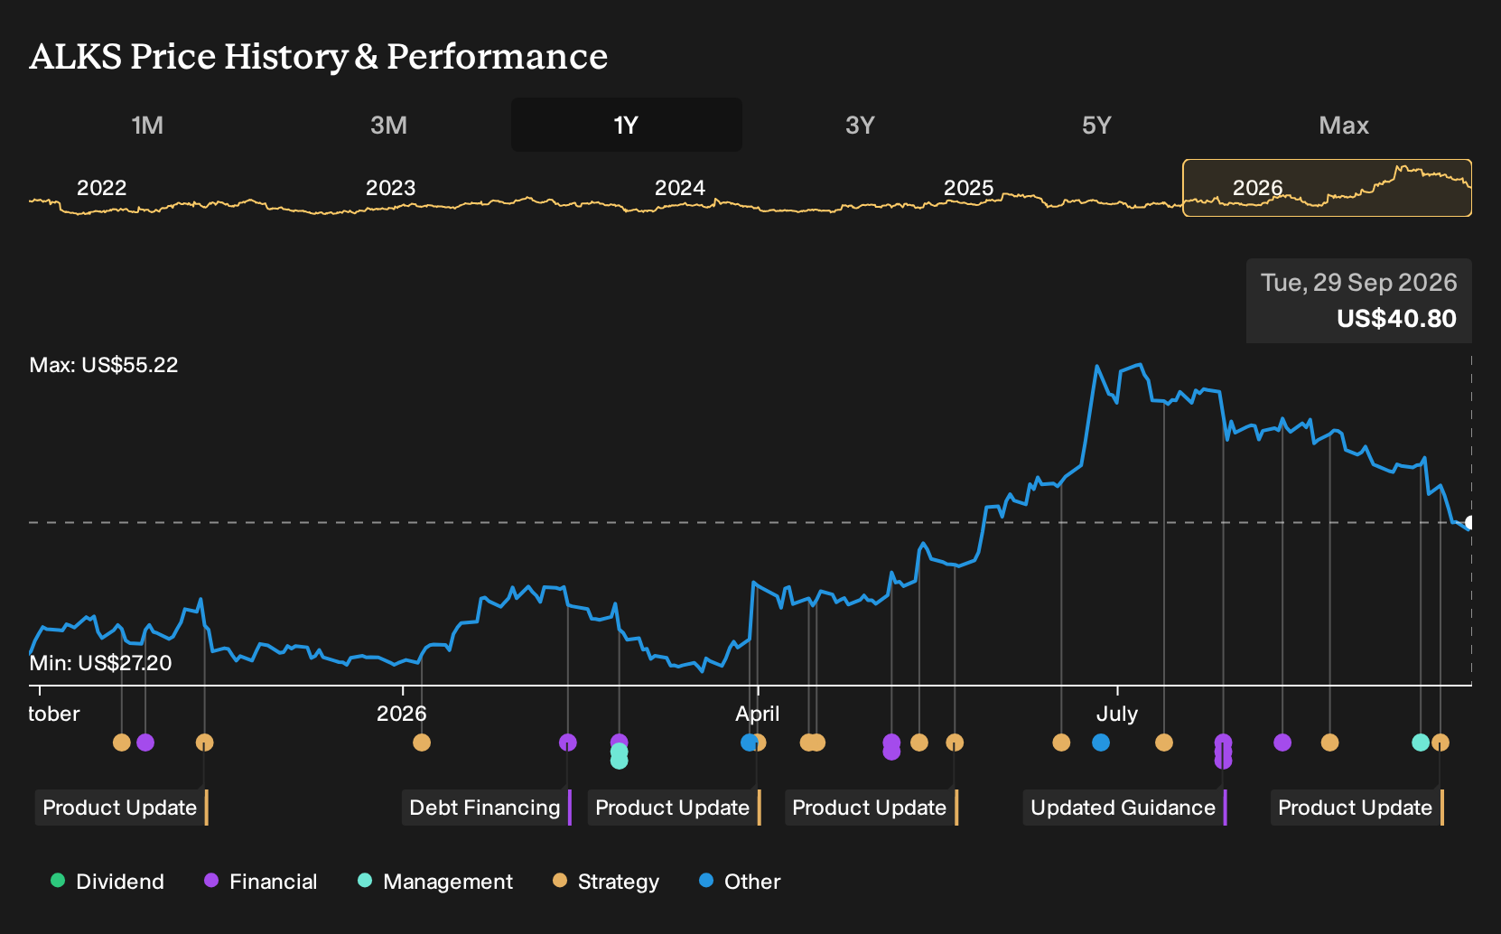Viewport: 1501px width, 934px height.
Task: Click the orange marker just after July
Action: coord(1164,743)
